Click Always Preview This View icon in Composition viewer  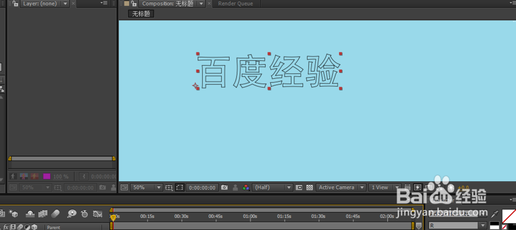124,187
